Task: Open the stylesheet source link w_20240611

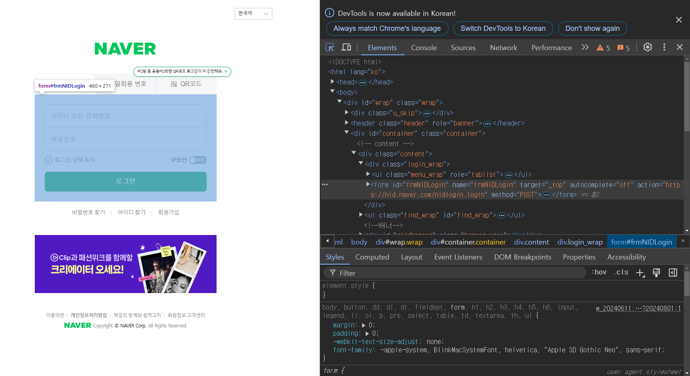Action: [638, 308]
